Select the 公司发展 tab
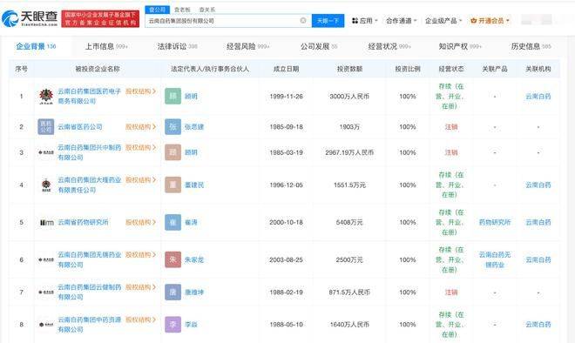Image resolution: width=575 pixels, height=343 pixels. coord(319,46)
